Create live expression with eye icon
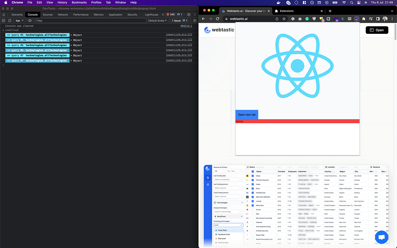Screen dimensions: 397x248 (x=30, y=21)
